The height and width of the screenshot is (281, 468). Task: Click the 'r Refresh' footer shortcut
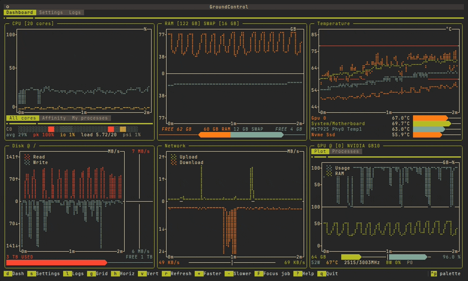(177, 274)
